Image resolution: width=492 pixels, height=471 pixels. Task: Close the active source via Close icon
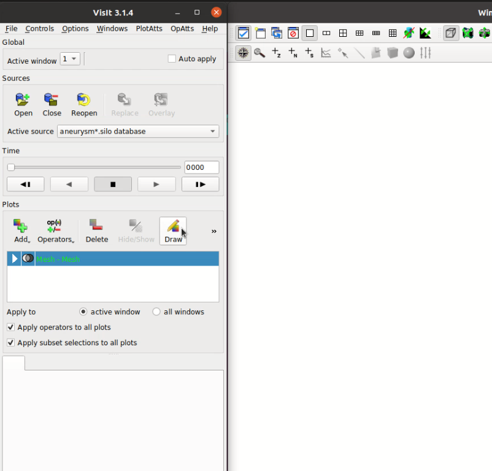[52, 105]
